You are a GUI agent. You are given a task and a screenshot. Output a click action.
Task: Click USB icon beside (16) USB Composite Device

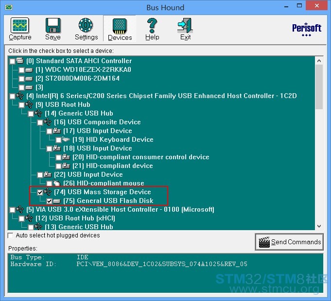48,122
